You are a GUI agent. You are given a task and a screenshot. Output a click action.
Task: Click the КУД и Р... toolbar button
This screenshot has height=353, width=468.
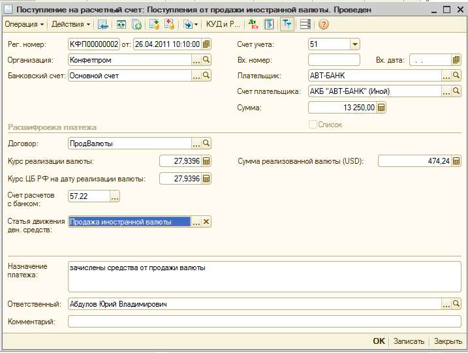click(x=223, y=24)
